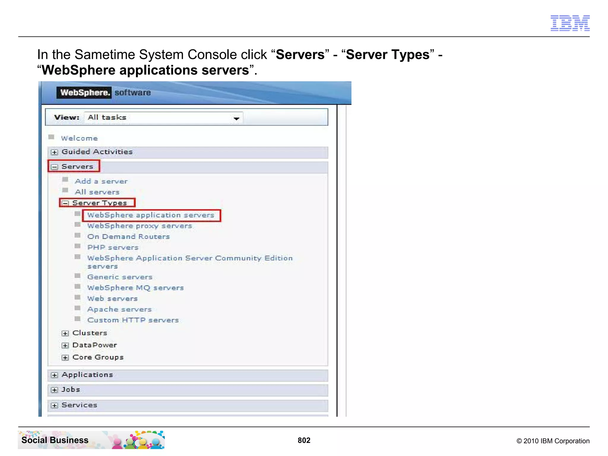Click the Social Business banner graphic
The height and width of the screenshot is (456, 608).
[91, 440]
